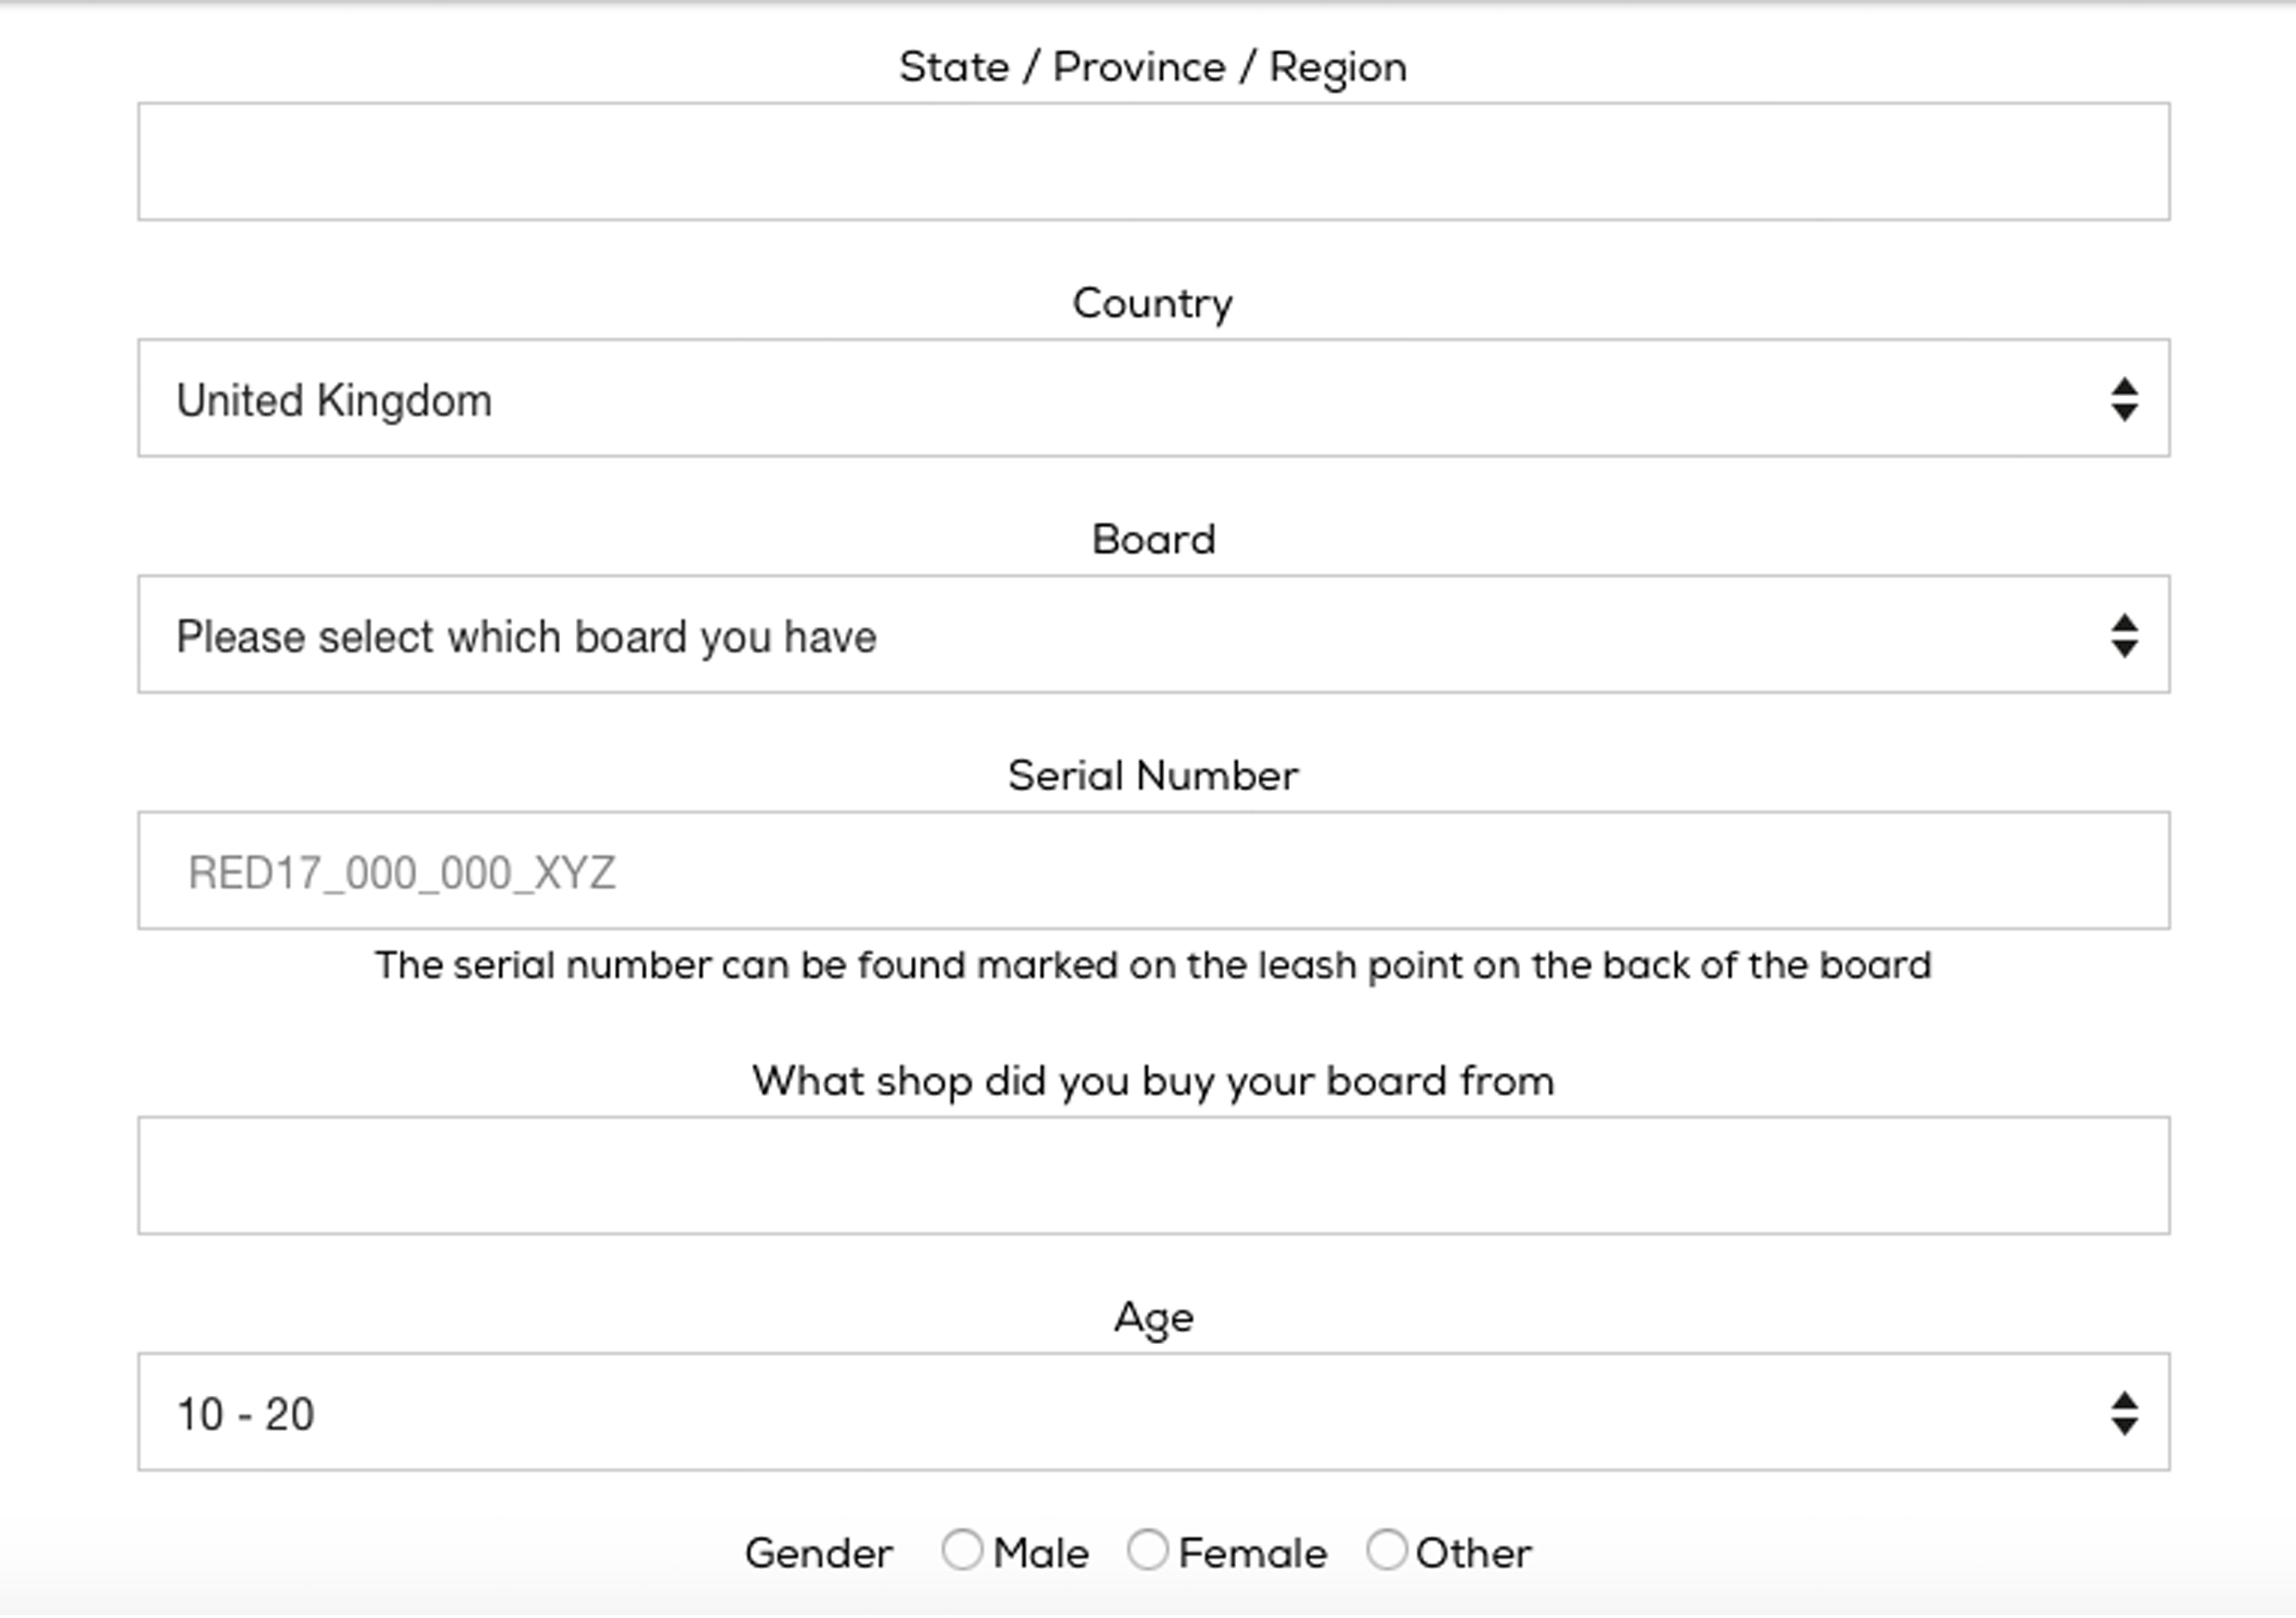This screenshot has height=1618, width=2296.
Task: Click the 'Country' field label
Action: click(1153, 304)
